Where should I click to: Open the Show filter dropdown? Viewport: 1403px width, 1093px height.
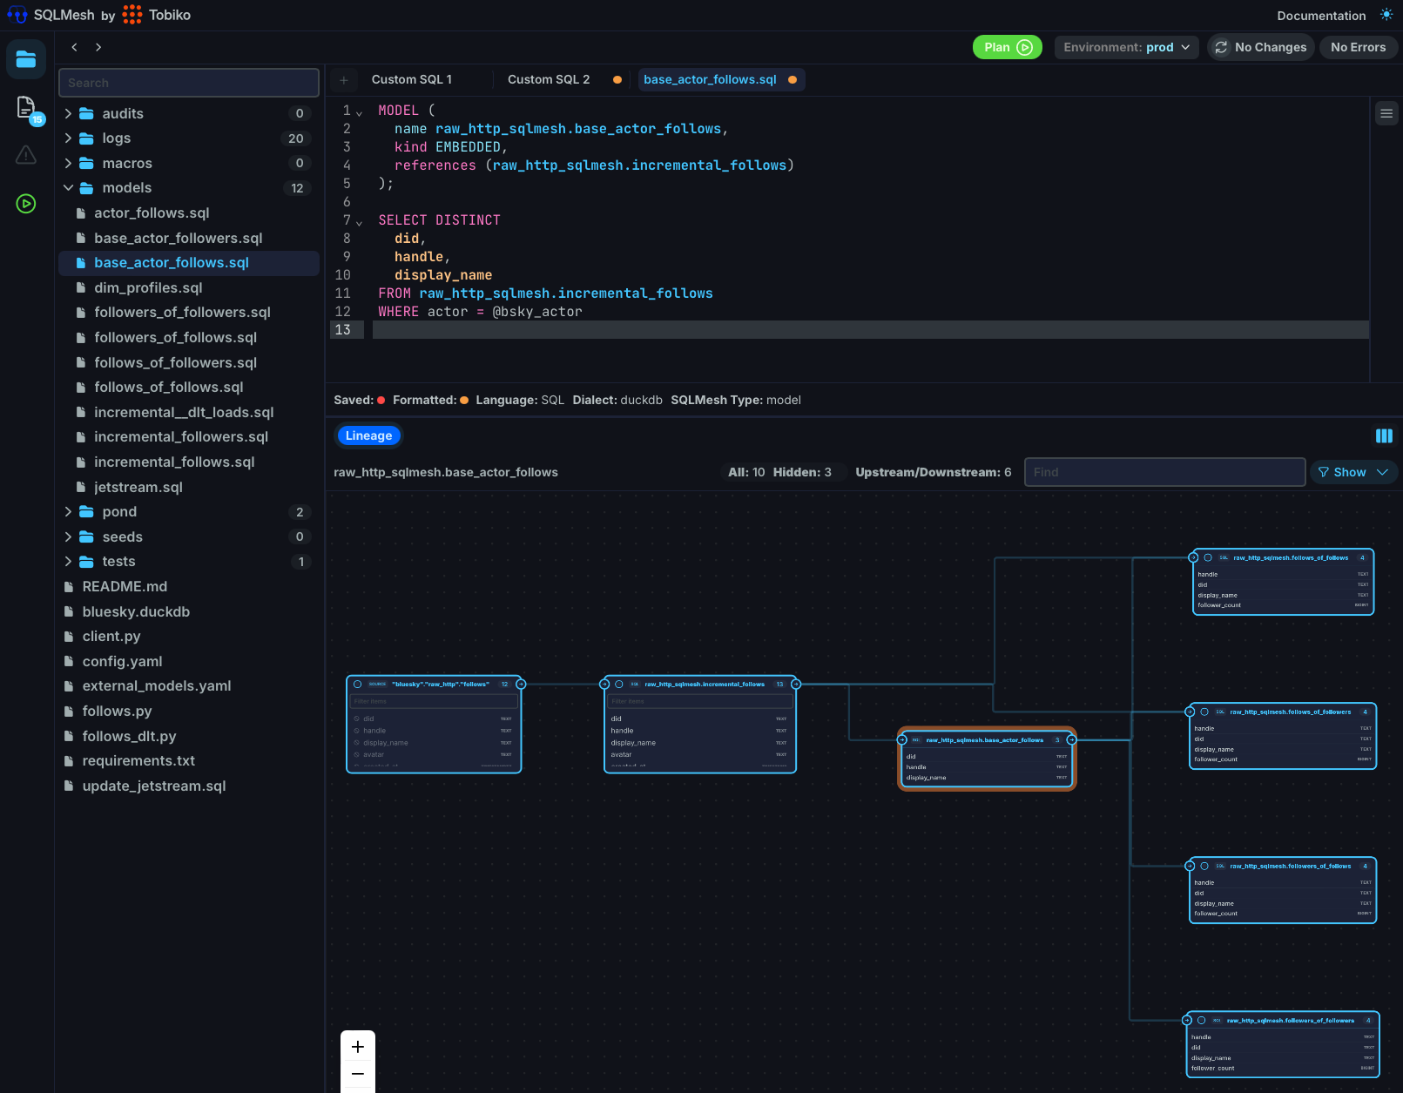[x=1354, y=472]
